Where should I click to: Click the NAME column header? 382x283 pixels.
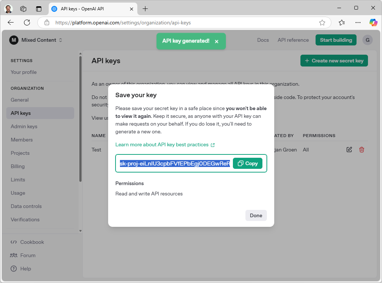click(99, 136)
